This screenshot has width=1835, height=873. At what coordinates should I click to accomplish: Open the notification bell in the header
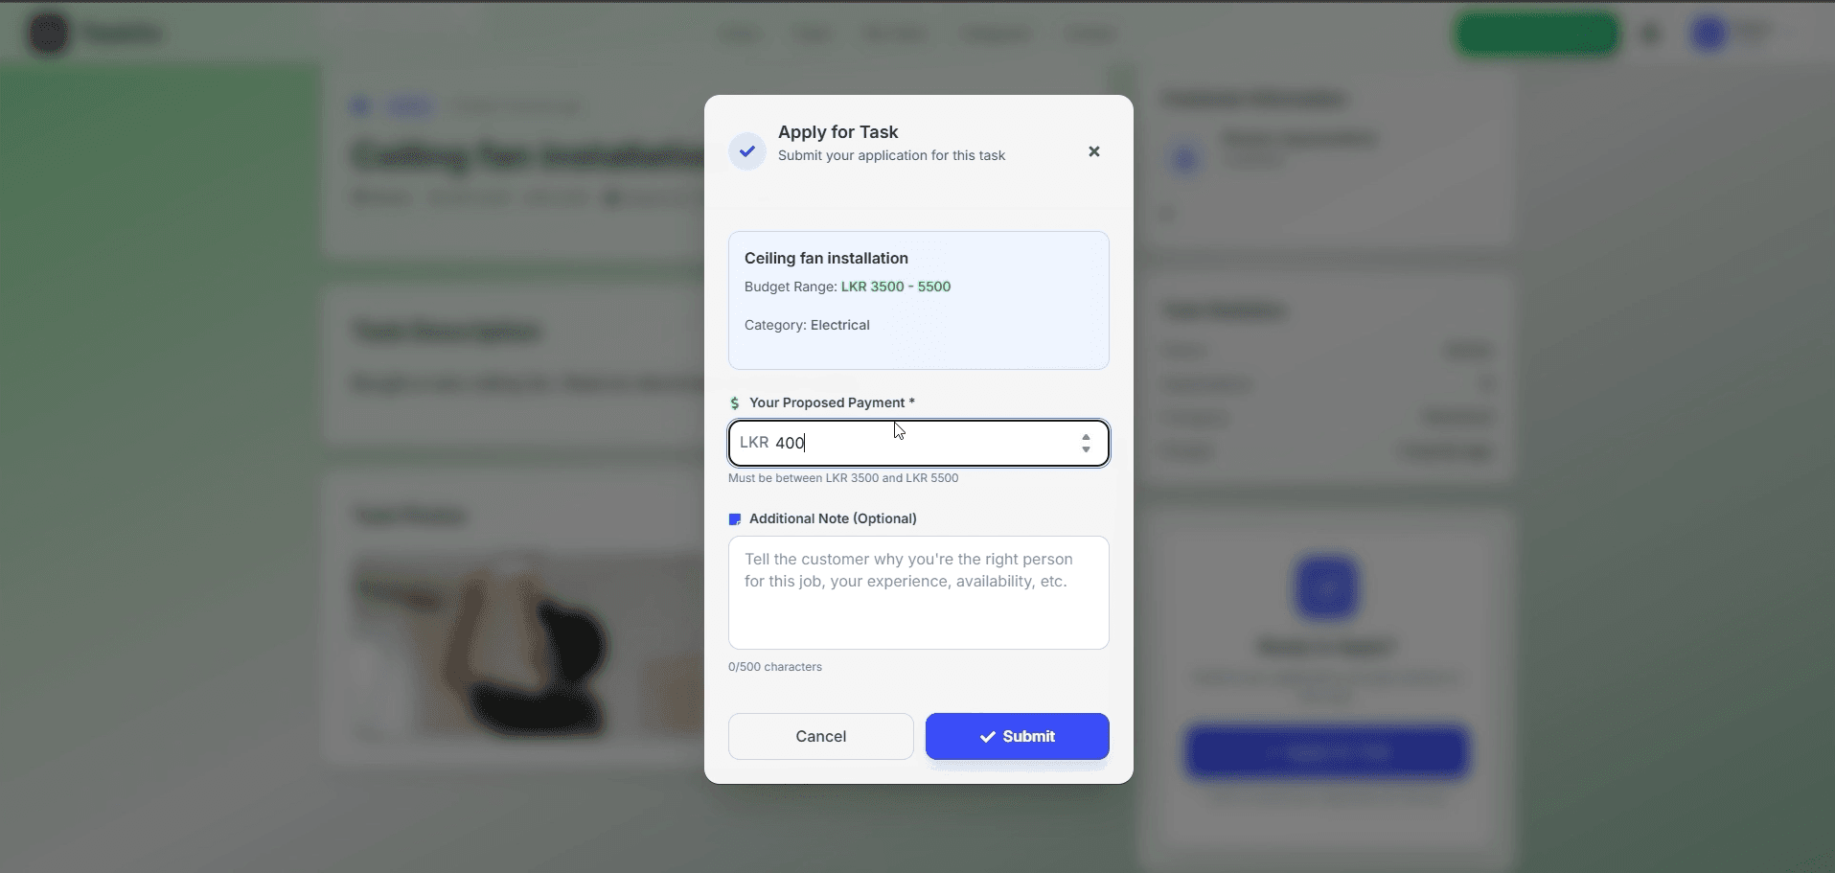(1651, 34)
